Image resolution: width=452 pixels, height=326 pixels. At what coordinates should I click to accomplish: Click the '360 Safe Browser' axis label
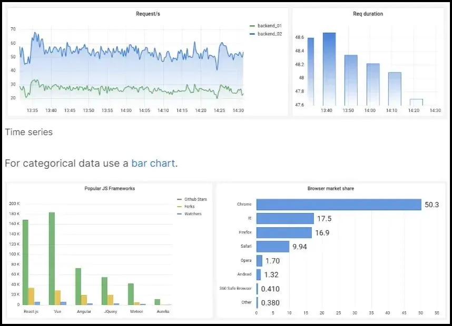(235, 288)
